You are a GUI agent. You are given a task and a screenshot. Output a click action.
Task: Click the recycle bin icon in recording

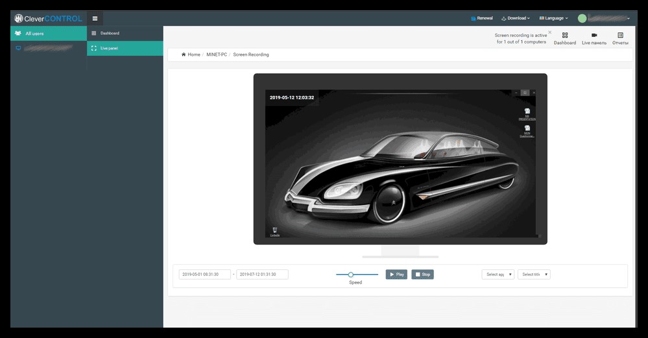click(x=275, y=232)
